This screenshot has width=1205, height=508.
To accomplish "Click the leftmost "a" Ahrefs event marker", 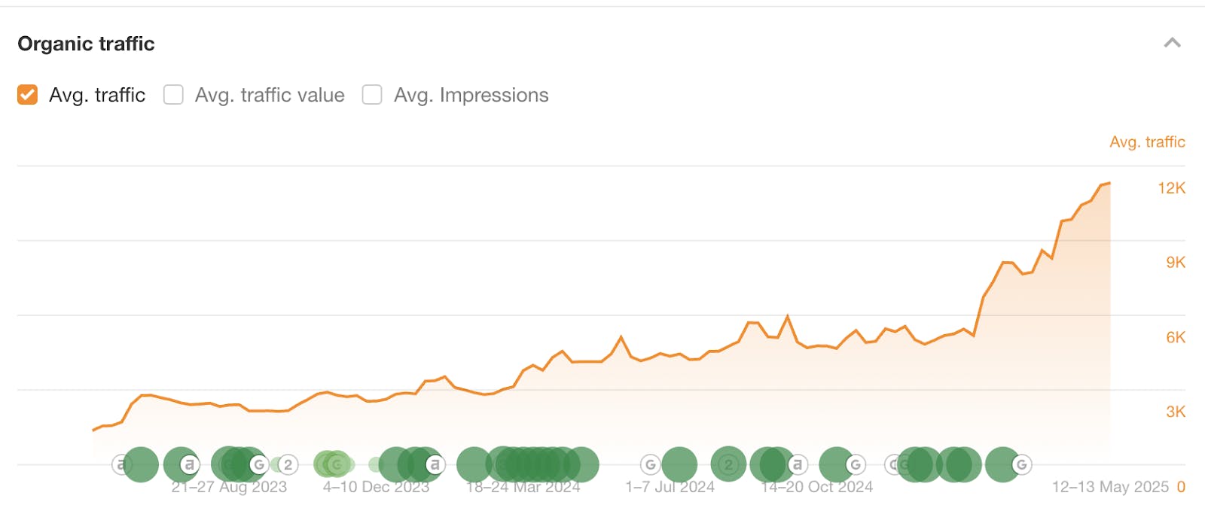I will pyautogui.click(x=119, y=464).
